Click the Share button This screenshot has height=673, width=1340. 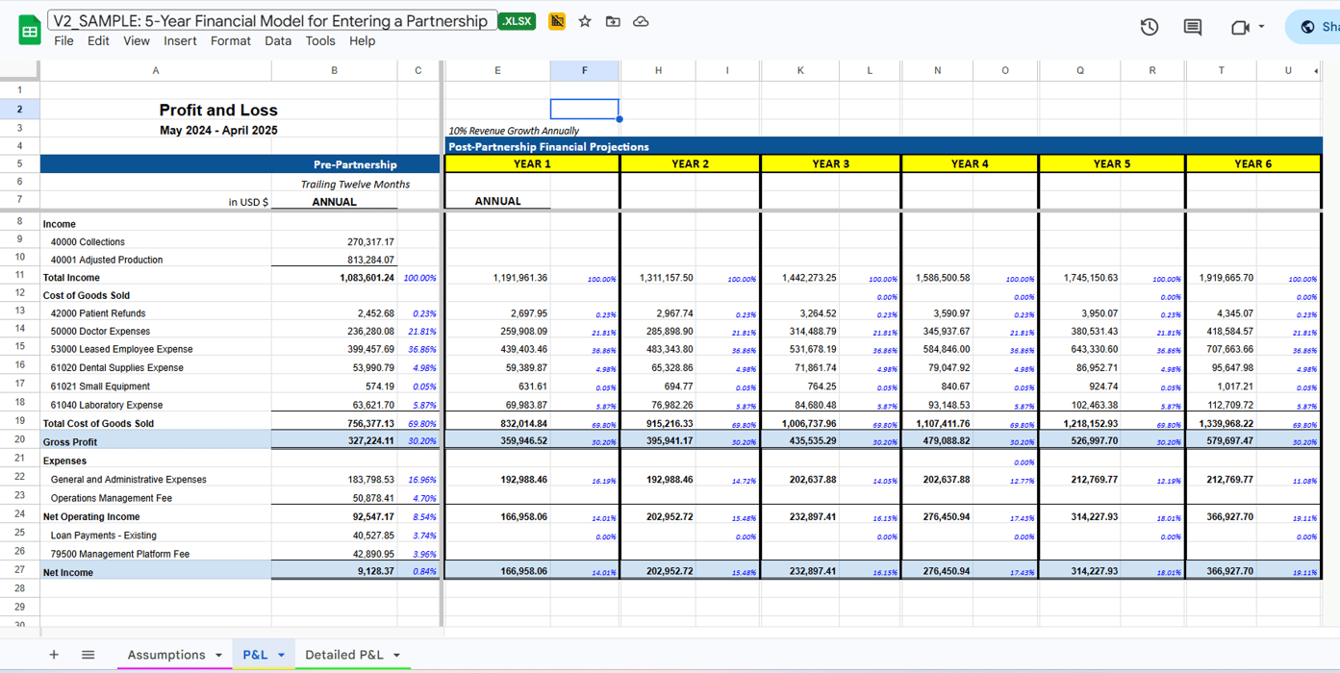1319,27
